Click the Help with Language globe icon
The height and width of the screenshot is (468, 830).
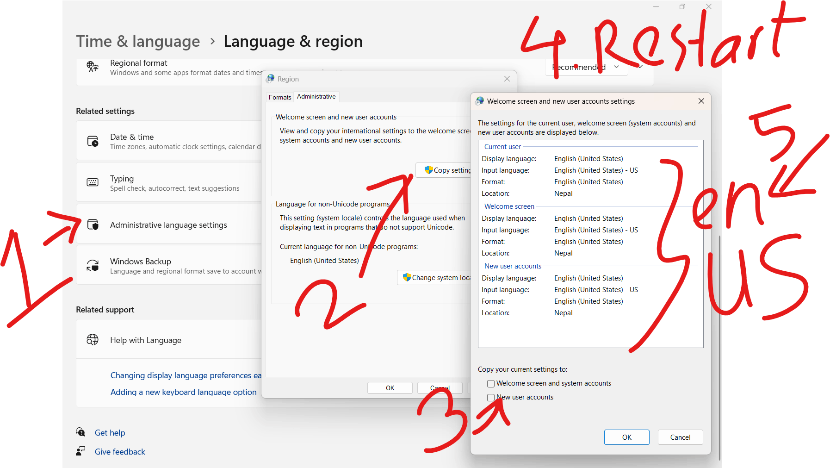click(x=93, y=339)
